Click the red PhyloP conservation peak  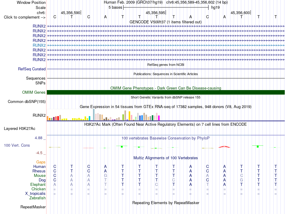tap(224, 147)
